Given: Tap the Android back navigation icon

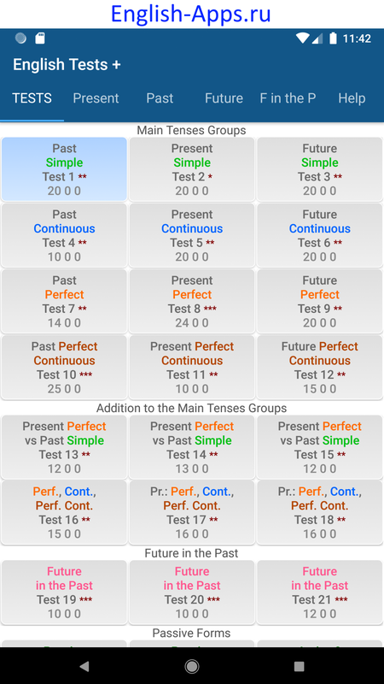Looking at the screenshot, I should point(84,666).
